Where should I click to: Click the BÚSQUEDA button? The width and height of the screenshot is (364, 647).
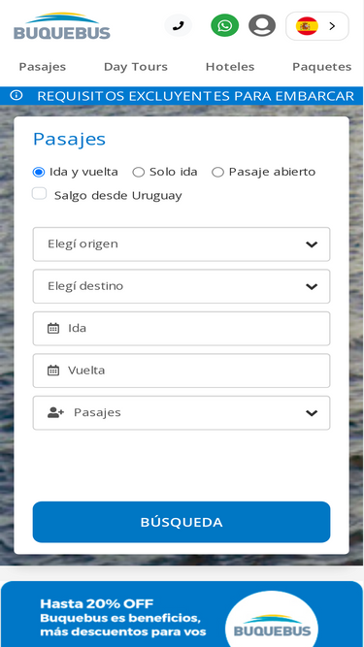[x=182, y=522]
